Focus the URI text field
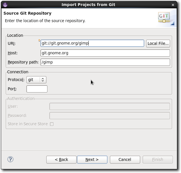The width and height of the screenshot is (181, 173). pyautogui.click(x=92, y=43)
